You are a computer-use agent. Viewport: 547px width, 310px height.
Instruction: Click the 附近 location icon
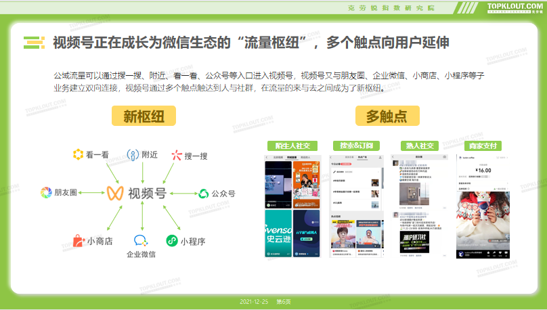click(133, 154)
